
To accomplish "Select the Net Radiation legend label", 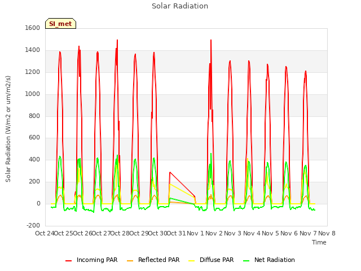I will (275, 260).
